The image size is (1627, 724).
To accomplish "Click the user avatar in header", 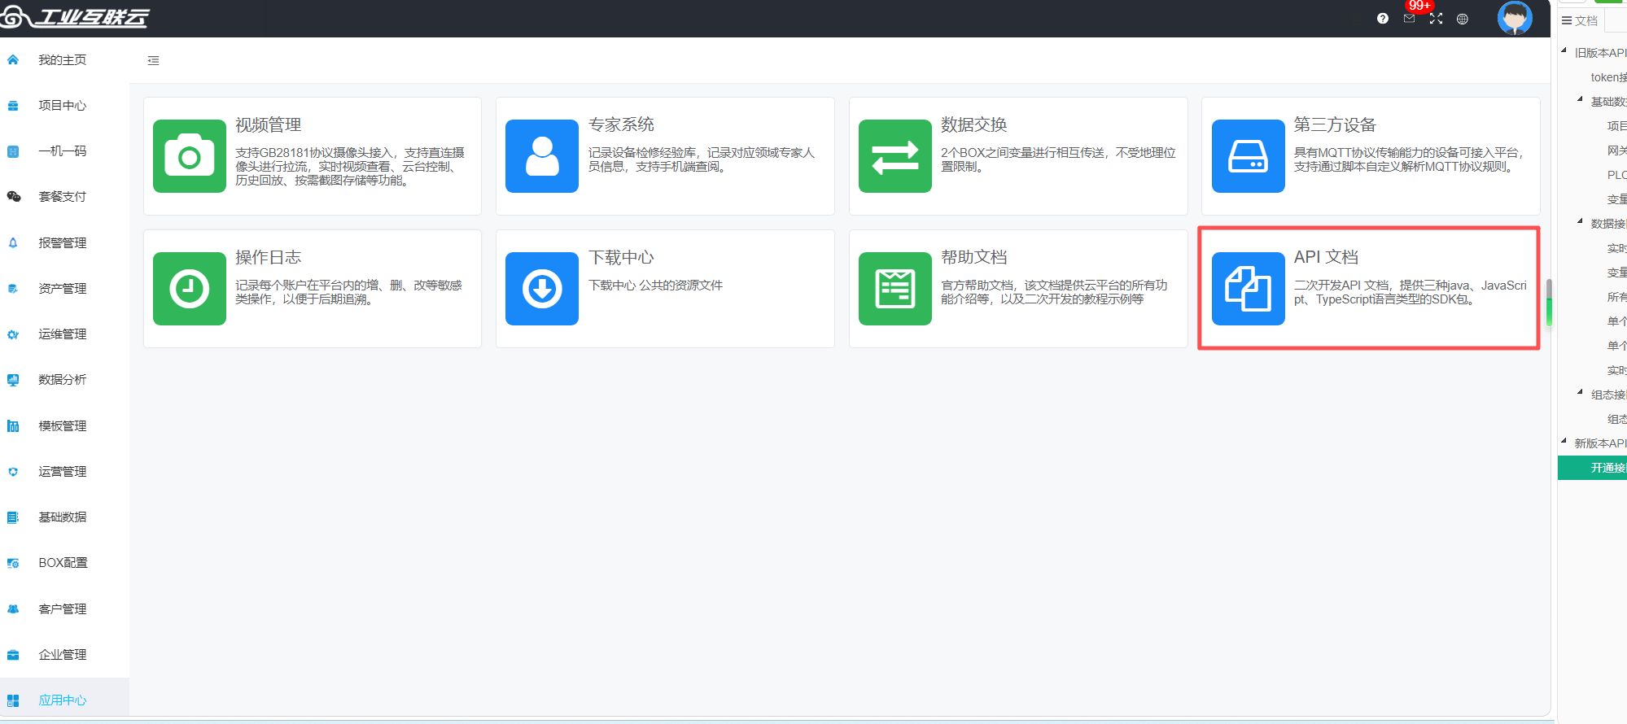I will [1514, 18].
